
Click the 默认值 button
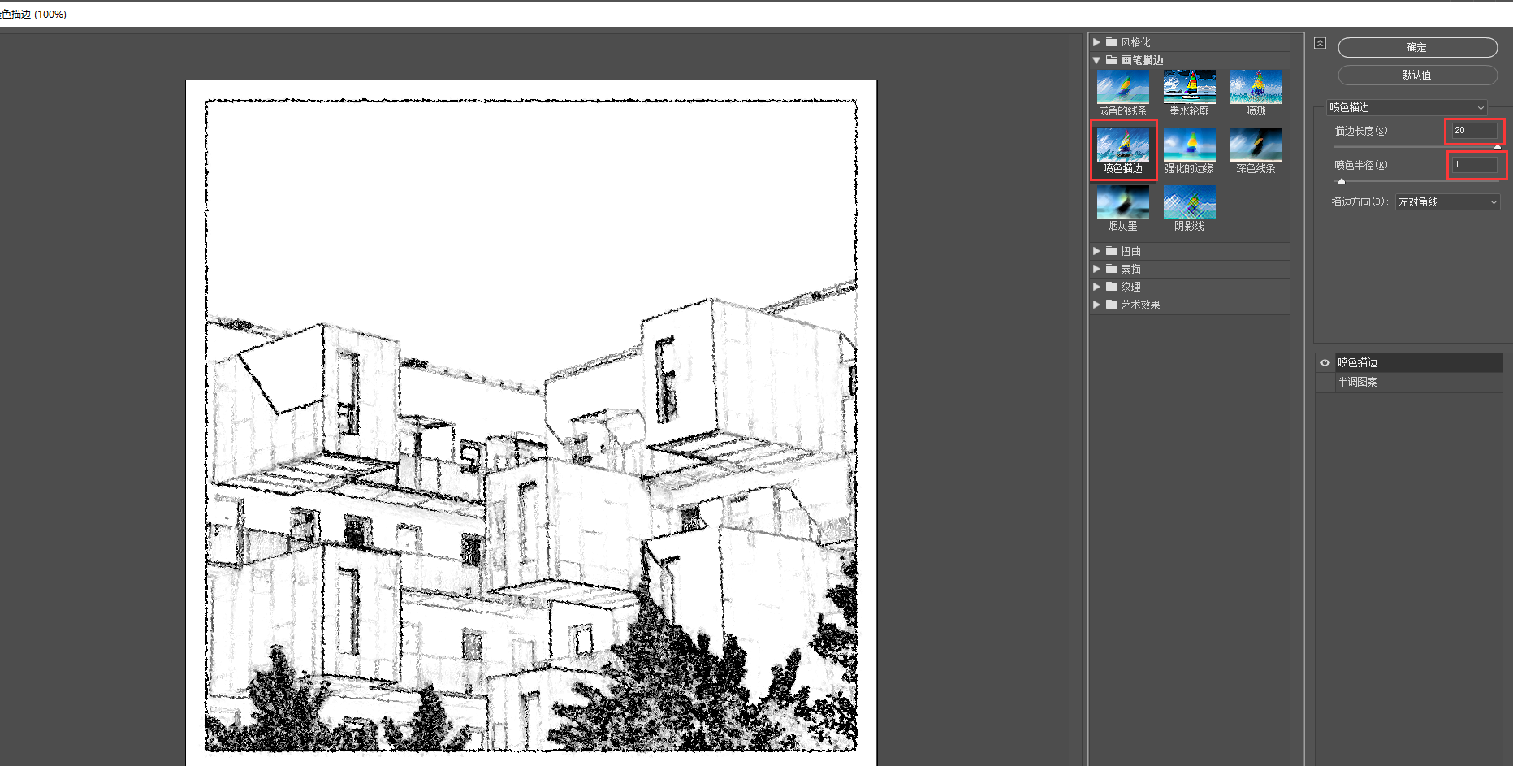coord(1417,75)
